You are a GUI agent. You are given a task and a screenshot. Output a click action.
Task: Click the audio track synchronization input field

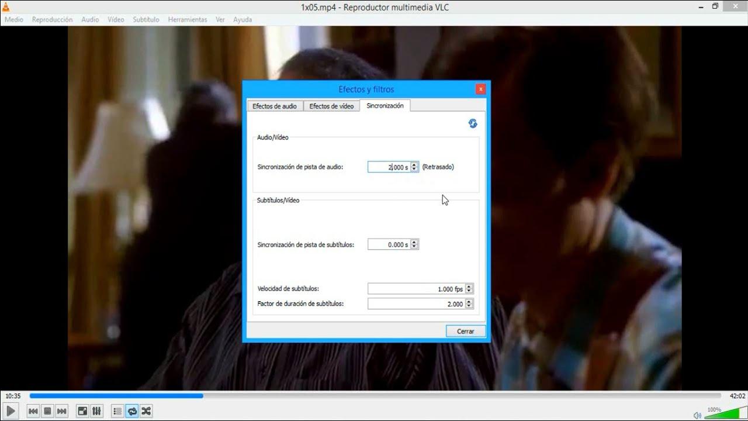click(389, 167)
